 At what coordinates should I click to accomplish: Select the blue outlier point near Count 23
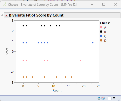coord(93,43)
